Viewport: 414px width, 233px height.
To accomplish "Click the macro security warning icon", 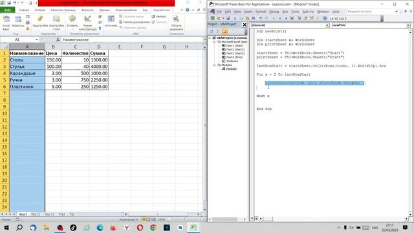I will click(x=28, y=28).
